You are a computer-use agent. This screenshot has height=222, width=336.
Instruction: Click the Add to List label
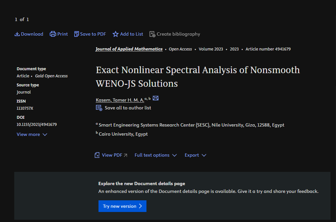pyautogui.click(x=132, y=34)
